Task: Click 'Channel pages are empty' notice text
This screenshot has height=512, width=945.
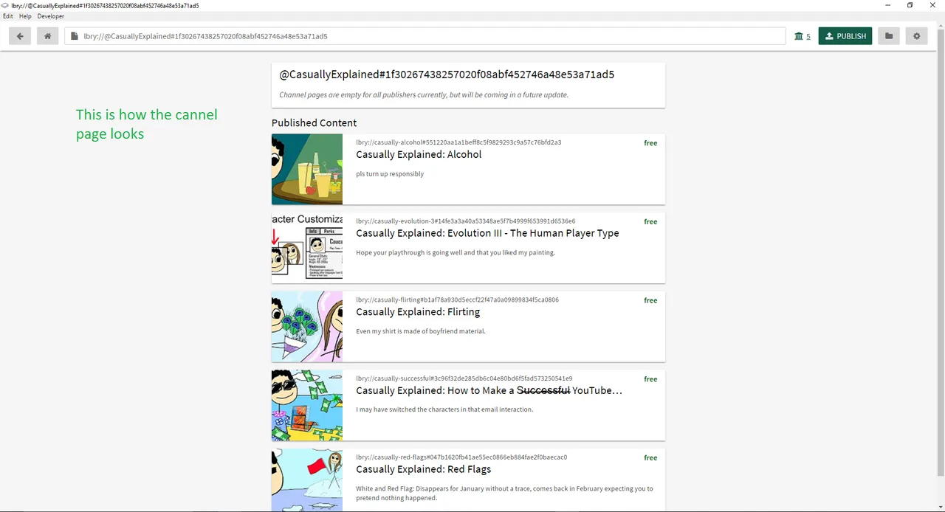Action: [x=424, y=94]
